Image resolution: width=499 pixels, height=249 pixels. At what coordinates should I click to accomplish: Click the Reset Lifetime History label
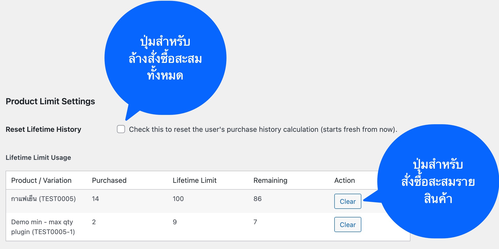[43, 129]
